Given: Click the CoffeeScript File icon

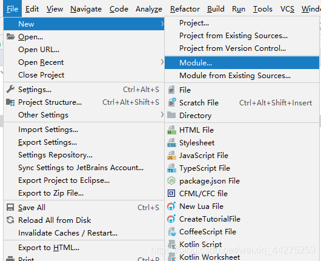Looking at the screenshot, I should [172, 231].
